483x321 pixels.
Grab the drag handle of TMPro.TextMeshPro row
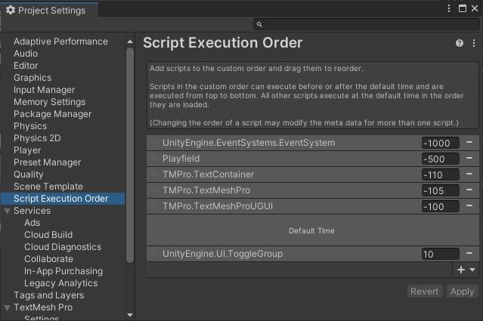153,190
